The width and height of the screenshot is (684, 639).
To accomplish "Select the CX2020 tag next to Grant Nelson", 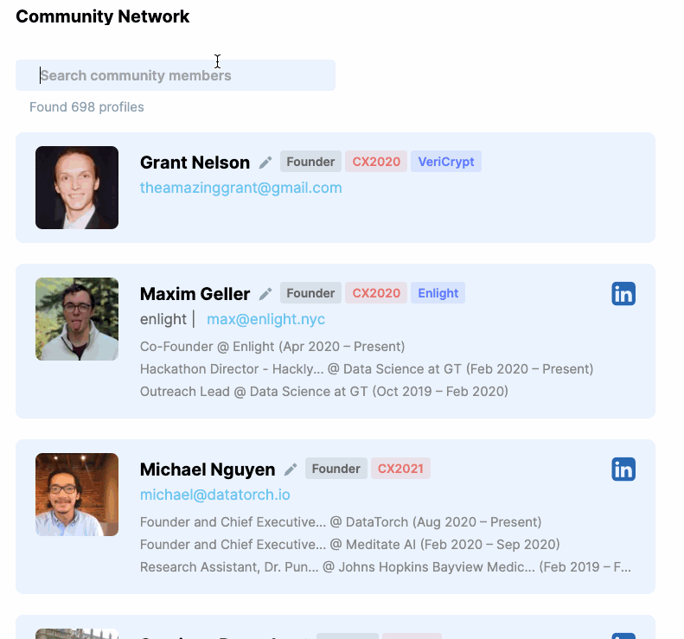I will [x=376, y=162].
